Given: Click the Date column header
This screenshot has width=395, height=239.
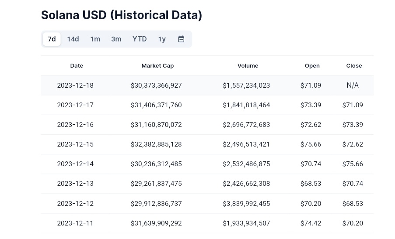Looking at the screenshot, I should click(x=77, y=66).
